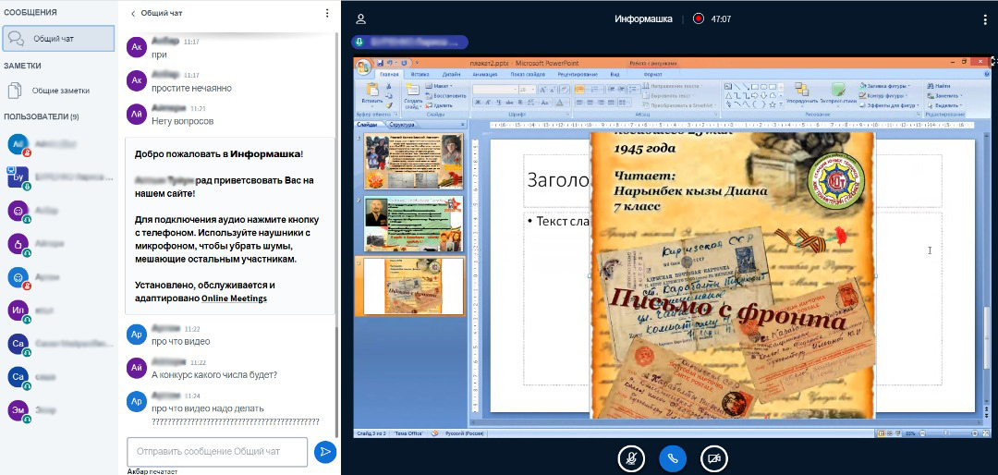Image resolution: width=998 pixels, height=475 pixels.
Task: Send the chat message with arrow button
Action: pyautogui.click(x=324, y=451)
